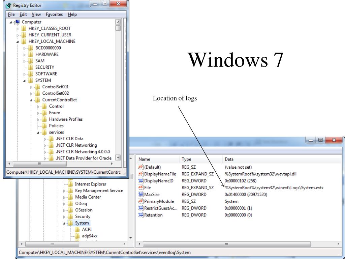Select the ACPI subkey

pyautogui.click(x=87, y=229)
